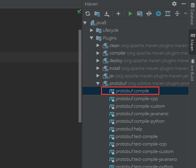196x168 pixels.
Task: Select the protobuf:compile goal
Action: (135, 91)
